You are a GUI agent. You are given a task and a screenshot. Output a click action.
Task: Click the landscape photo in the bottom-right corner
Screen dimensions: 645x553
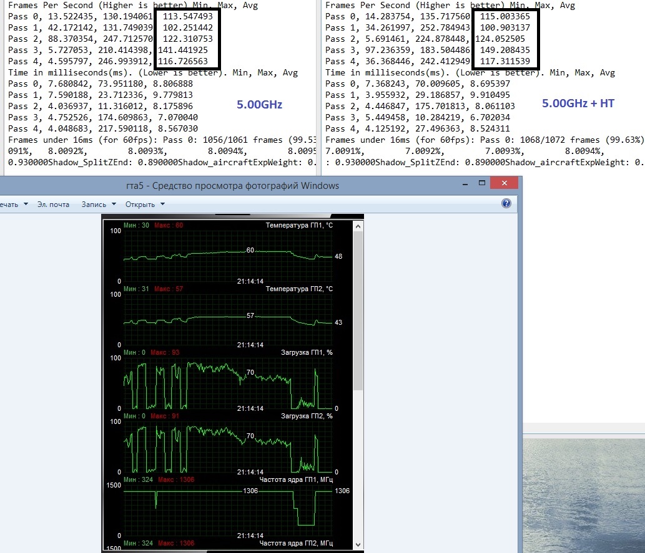[x=584, y=493]
